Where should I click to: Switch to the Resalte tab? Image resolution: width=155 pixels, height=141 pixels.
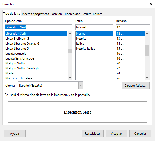(x=86, y=14)
